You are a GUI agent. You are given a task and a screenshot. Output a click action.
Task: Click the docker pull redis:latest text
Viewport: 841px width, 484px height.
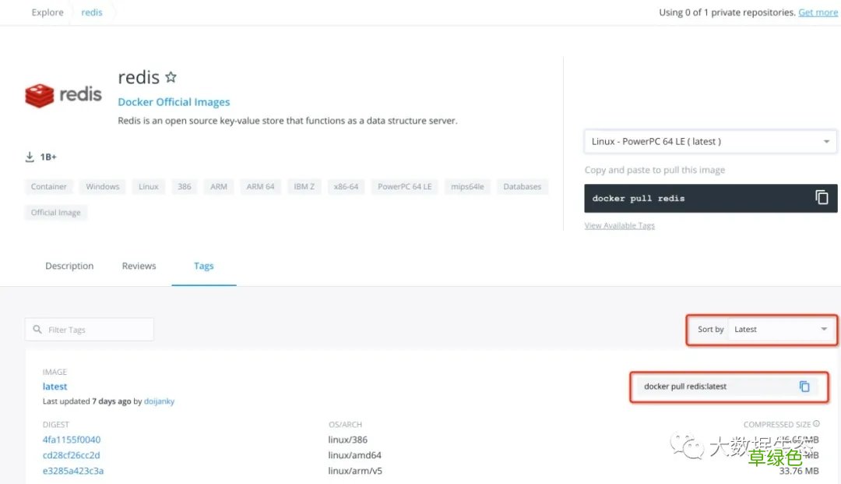click(685, 387)
